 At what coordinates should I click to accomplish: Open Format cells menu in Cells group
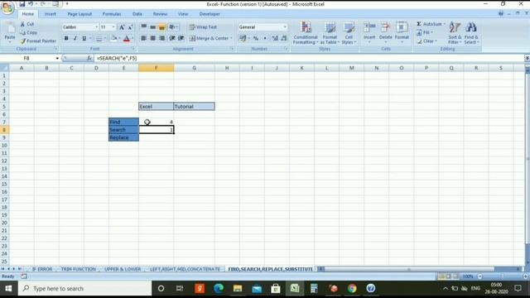click(402, 32)
